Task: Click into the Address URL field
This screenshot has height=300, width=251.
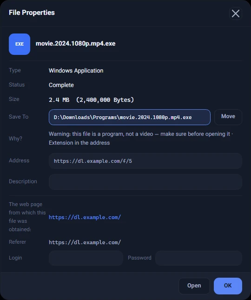Action: pos(145,161)
